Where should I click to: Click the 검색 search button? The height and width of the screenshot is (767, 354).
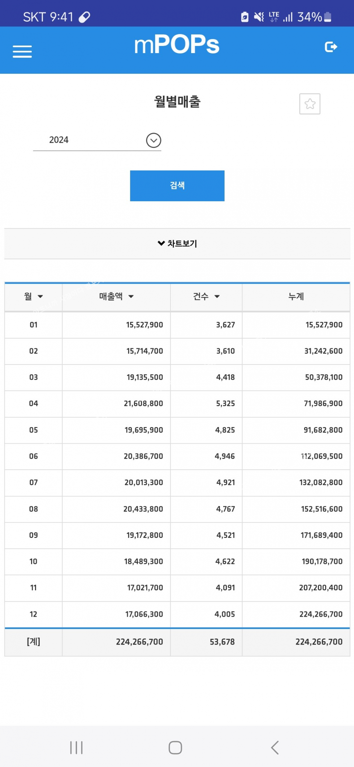(177, 186)
